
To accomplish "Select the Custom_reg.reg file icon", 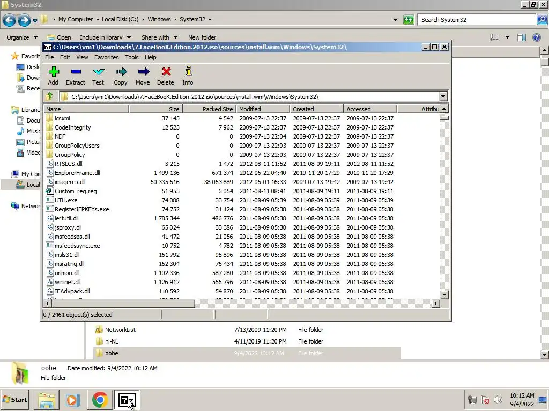I will [x=50, y=191].
